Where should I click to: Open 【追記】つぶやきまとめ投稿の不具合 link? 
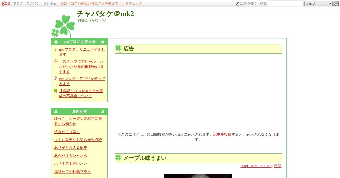(81, 93)
